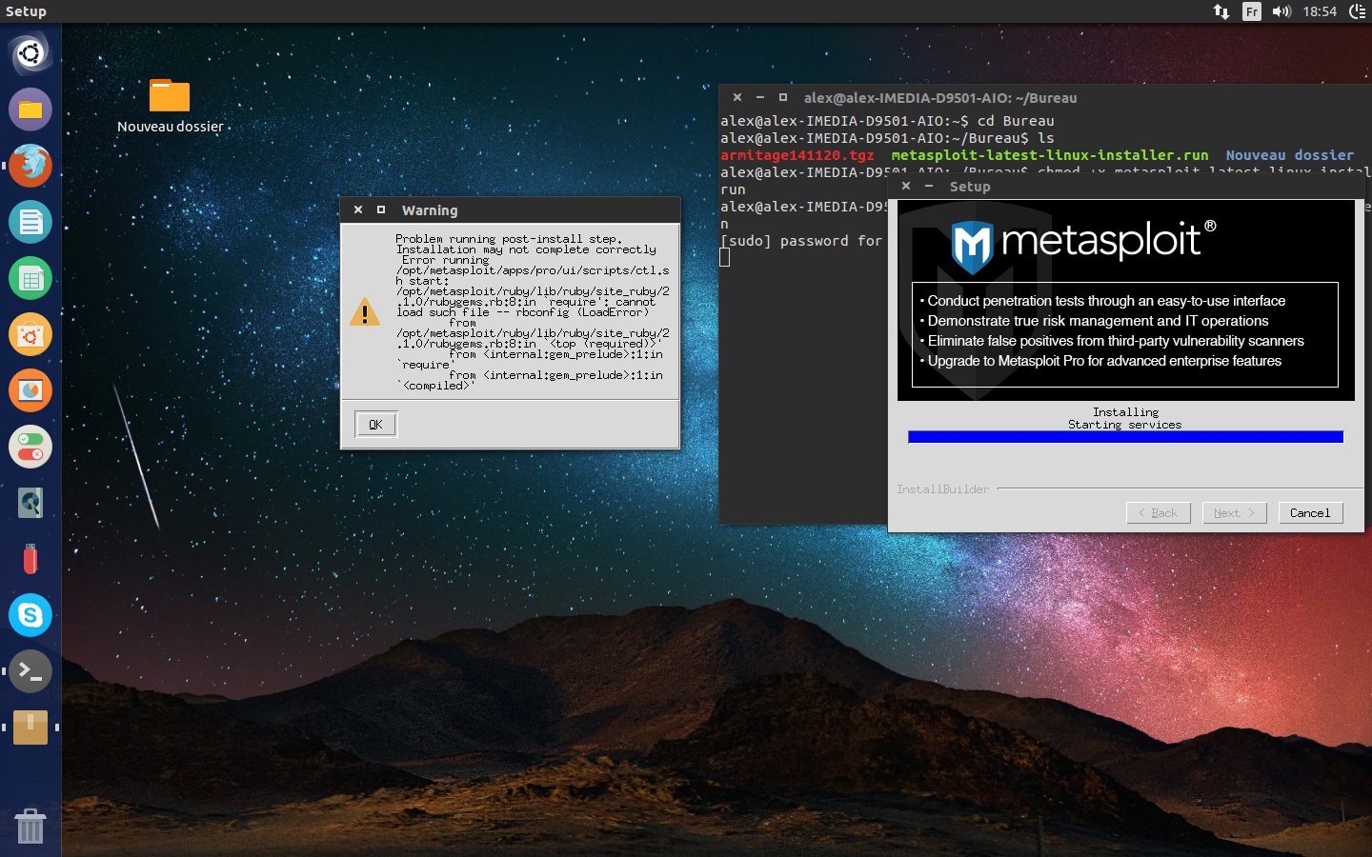The height and width of the screenshot is (857, 1372).
Task: Click the yellow warning triangle icon
Action: [x=365, y=311]
